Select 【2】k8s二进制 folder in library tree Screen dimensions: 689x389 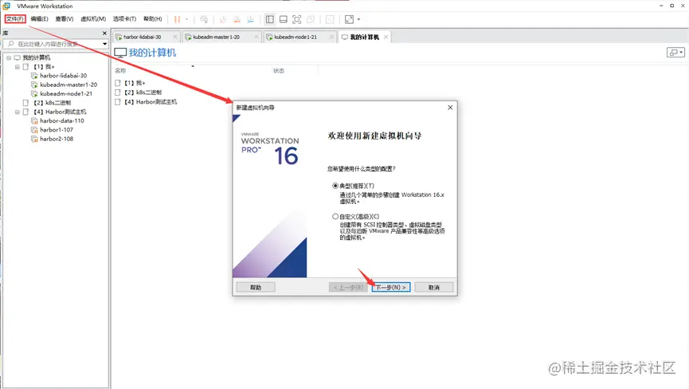click(x=53, y=103)
